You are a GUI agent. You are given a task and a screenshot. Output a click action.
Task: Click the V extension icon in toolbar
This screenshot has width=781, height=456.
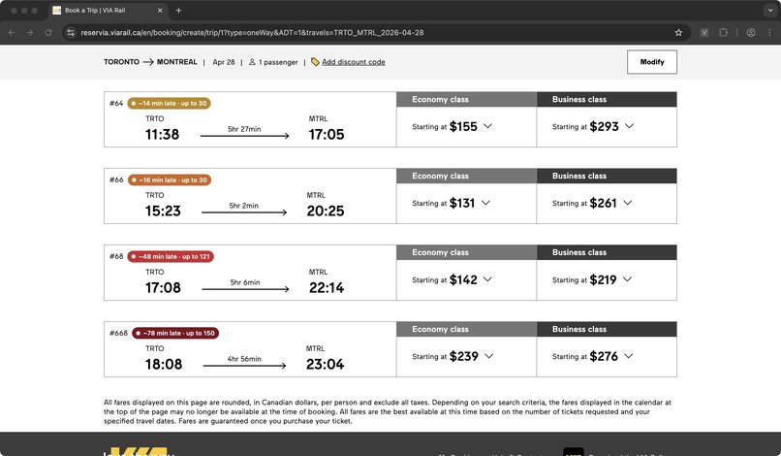coord(704,32)
